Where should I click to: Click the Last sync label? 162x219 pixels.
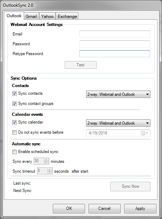(22, 183)
